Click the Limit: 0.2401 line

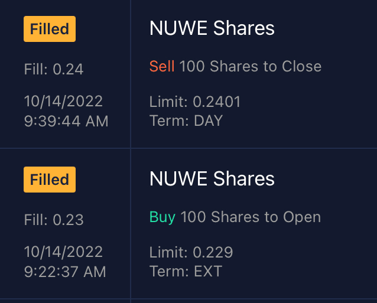coord(195,102)
